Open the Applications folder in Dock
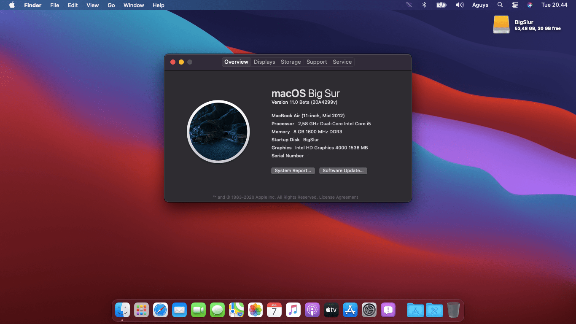Screen dimensions: 576x324 tap(415, 310)
